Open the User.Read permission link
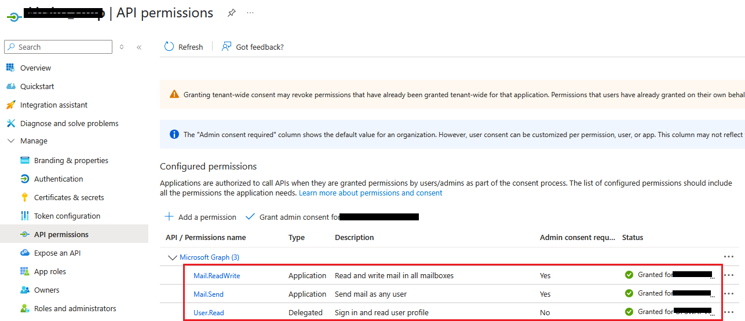This screenshot has width=745, height=321. click(x=209, y=313)
